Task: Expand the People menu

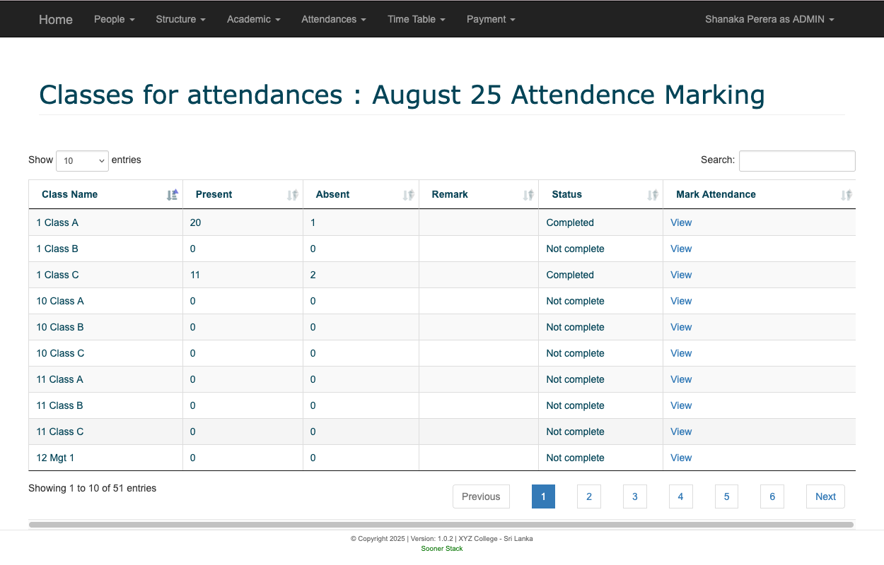Action: click(x=114, y=19)
